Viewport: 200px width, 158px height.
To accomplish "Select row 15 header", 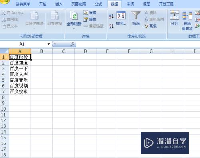I will point(4,137).
